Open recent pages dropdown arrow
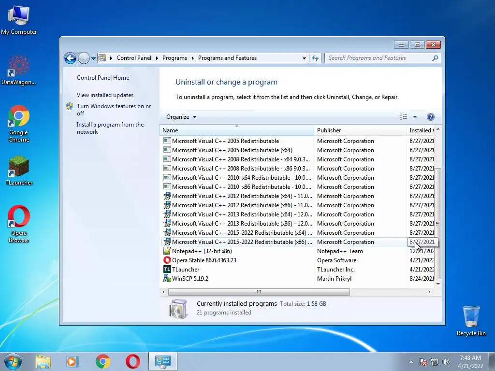This screenshot has width=495, height=371. 93,58
